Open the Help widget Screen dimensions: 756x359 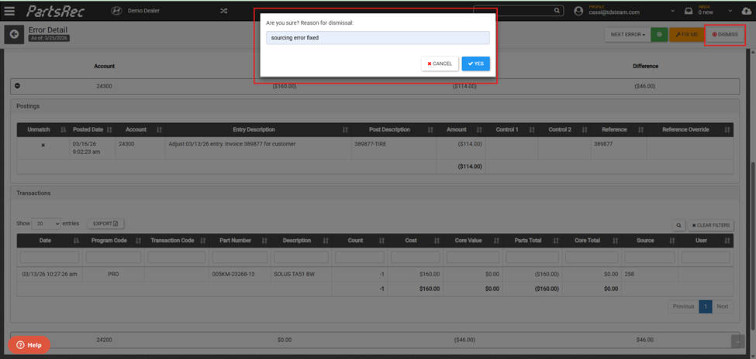click(x=29, y=344)
